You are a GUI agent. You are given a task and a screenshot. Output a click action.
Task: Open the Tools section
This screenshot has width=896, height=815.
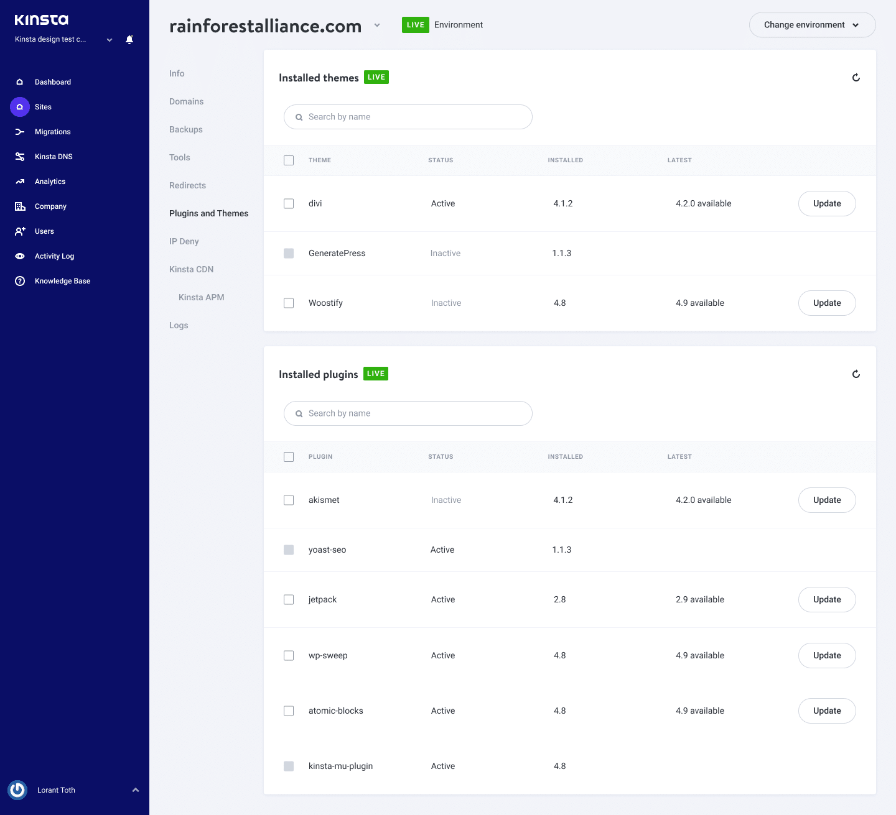[180, 157]
